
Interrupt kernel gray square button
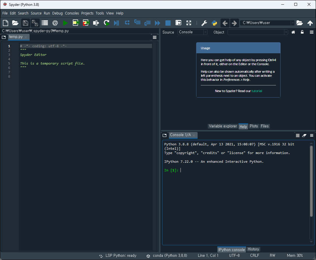(298, 136)
